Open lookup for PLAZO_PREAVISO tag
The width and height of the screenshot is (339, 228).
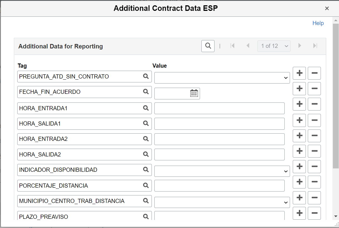click(x=146, y=217)
